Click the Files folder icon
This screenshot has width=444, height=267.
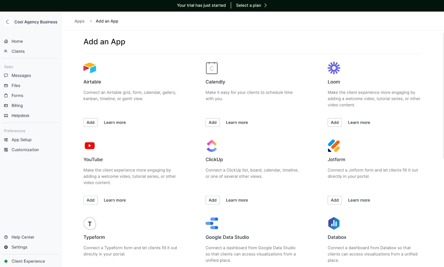[x=6, y=85]
